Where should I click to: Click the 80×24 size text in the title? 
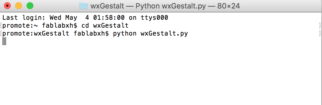(x=228, y=6)
